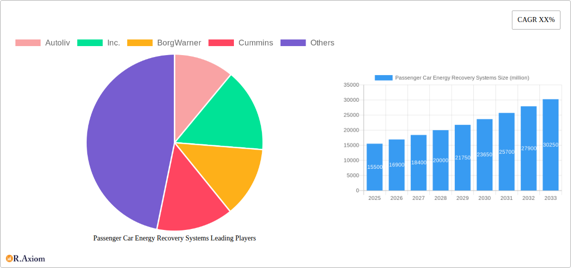
Task: Click the 2033 bar labeled 30250
Action: click(550, 145)
